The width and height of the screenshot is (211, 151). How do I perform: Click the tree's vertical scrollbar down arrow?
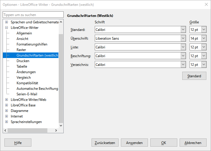click(61, 126)
